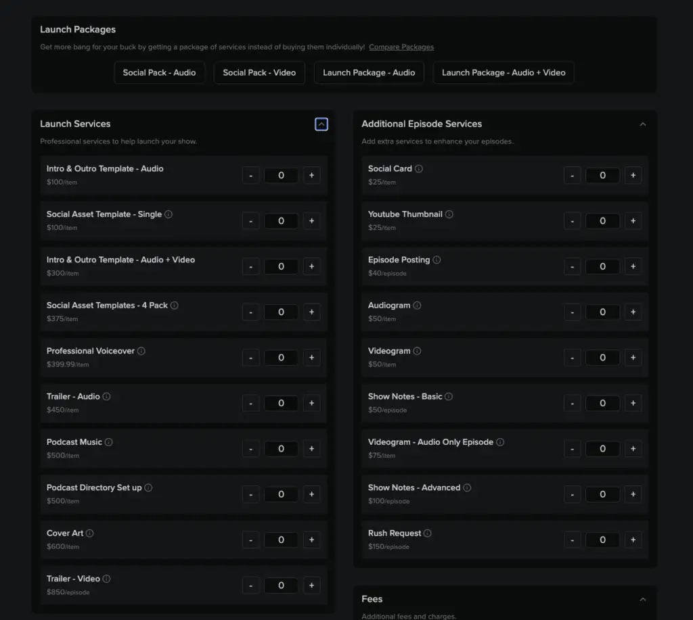Image resolution: width=693 pixels, height=620 pixels.
Task: Collapse the Fees section chevron
Action: tap(643, 599)
